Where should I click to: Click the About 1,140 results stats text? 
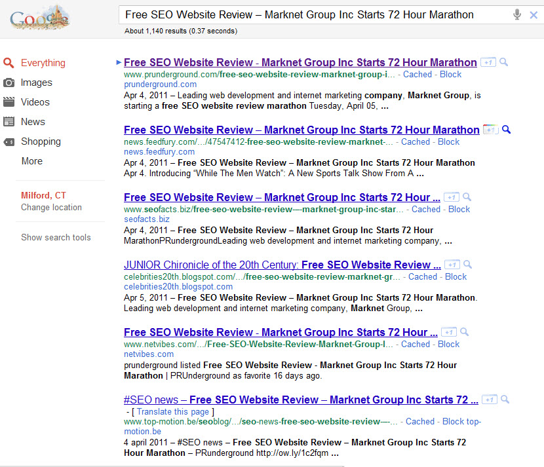tap(181, 31)
